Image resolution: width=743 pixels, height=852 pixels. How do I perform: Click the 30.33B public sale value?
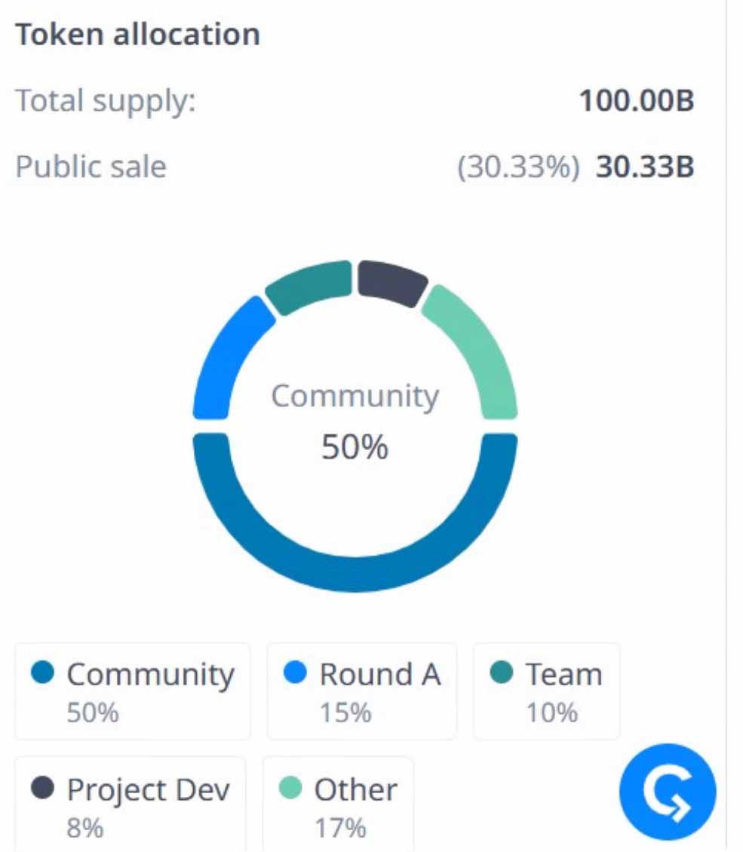[x=644, y=167]
